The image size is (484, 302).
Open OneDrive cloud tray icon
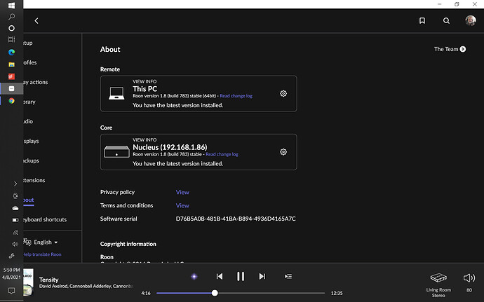click(15, 208)
